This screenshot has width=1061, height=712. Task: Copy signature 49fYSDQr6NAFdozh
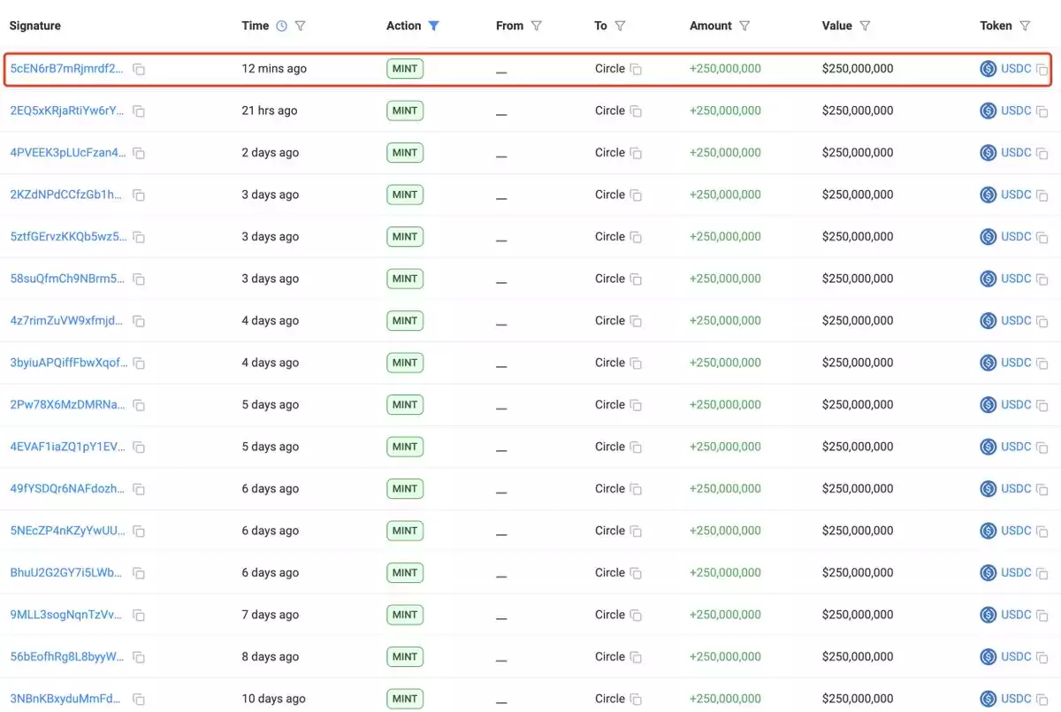point(139,489)
